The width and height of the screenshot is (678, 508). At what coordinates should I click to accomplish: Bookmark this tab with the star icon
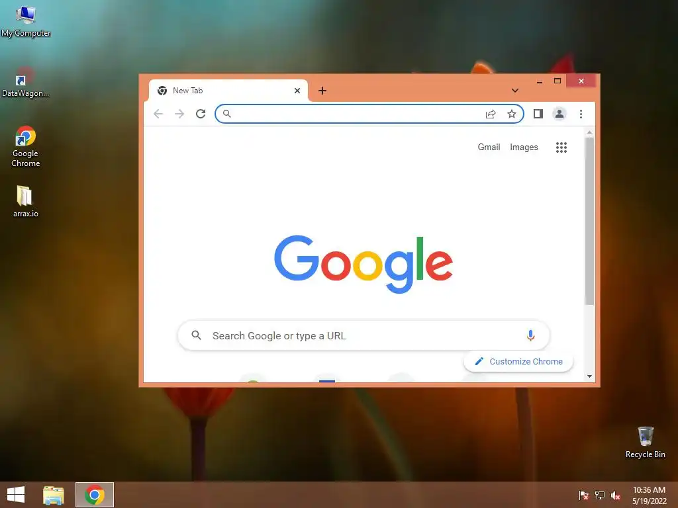click(512, 114)
